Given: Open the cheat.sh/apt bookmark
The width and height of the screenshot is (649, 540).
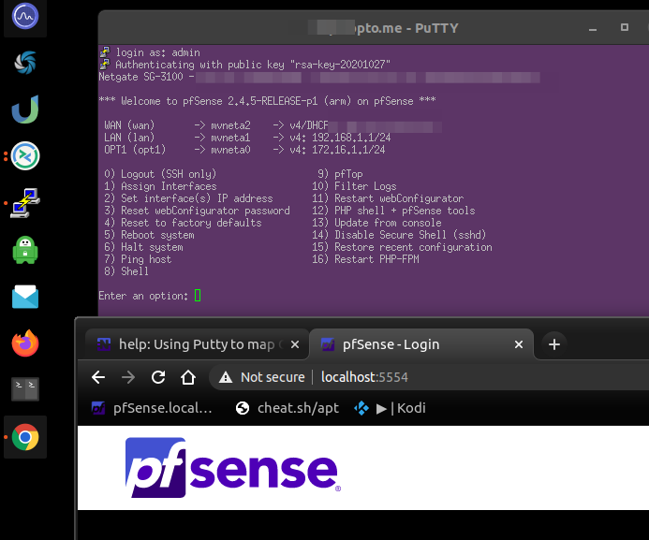Looking at the screenshot, I should [288, 408].
